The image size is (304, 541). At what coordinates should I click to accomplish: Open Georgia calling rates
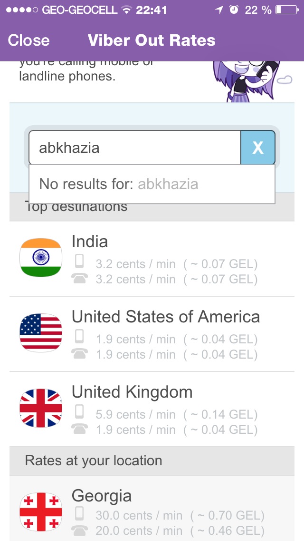102,496
